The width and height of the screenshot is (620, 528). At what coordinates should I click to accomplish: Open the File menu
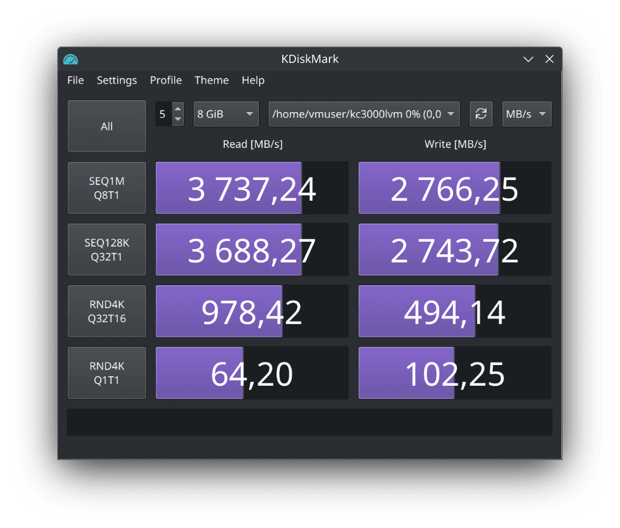tap(76, 80)
